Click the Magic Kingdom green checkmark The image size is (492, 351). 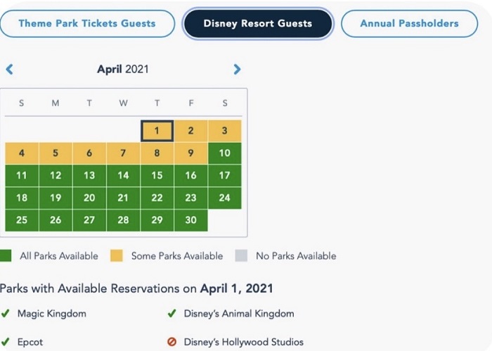click(x=5, y=314)
